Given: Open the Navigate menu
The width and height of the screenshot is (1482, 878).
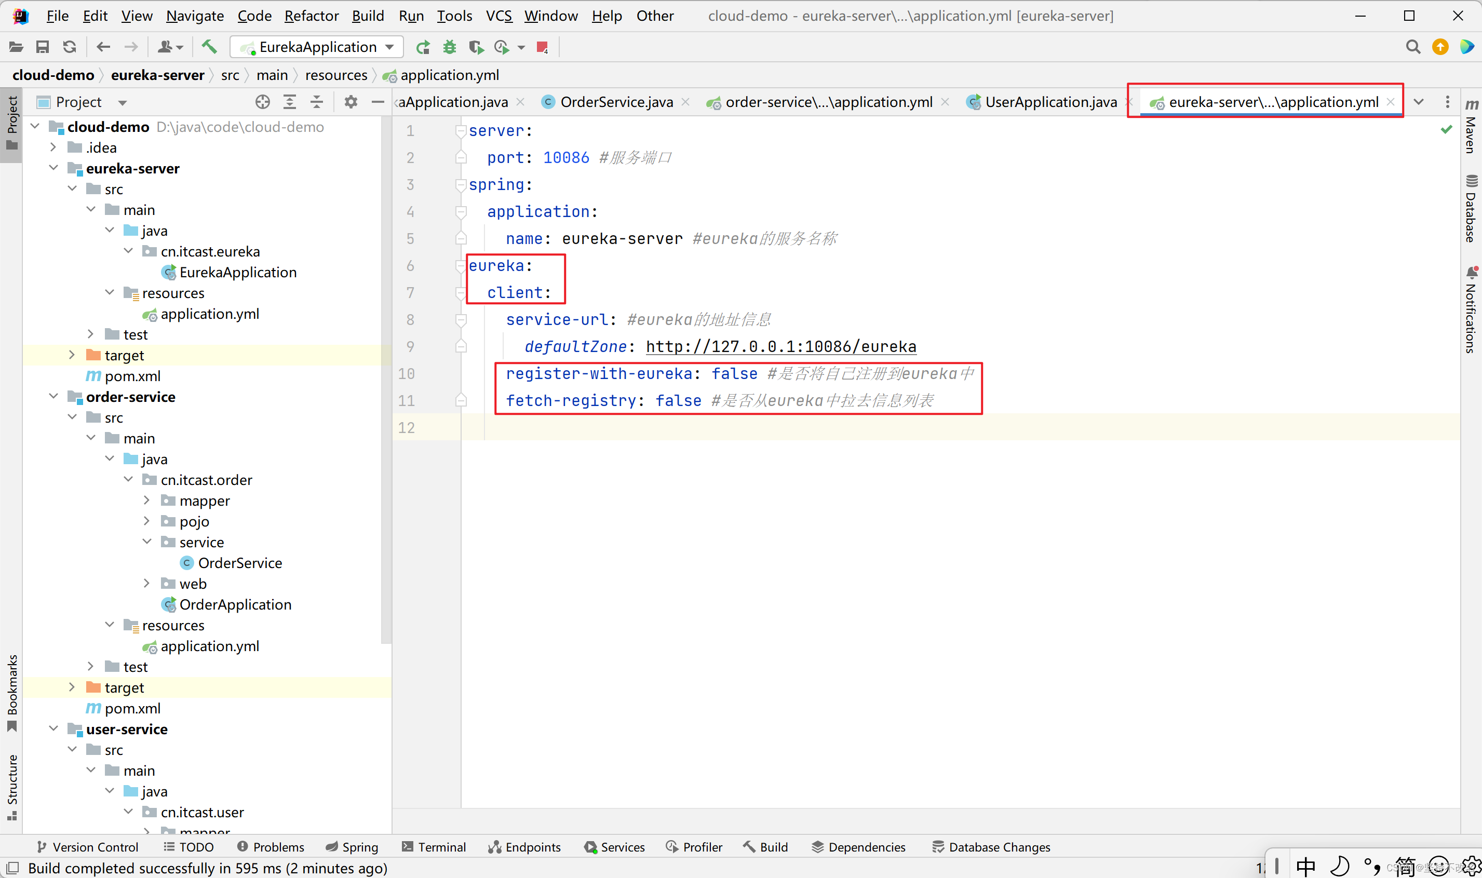Looking at the screenshot, I should pos(195,16).
